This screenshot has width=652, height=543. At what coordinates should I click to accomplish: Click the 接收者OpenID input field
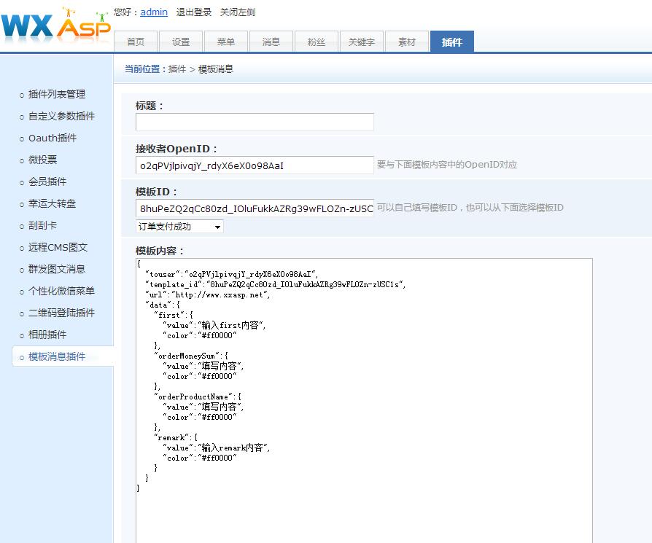click(255, 165)
